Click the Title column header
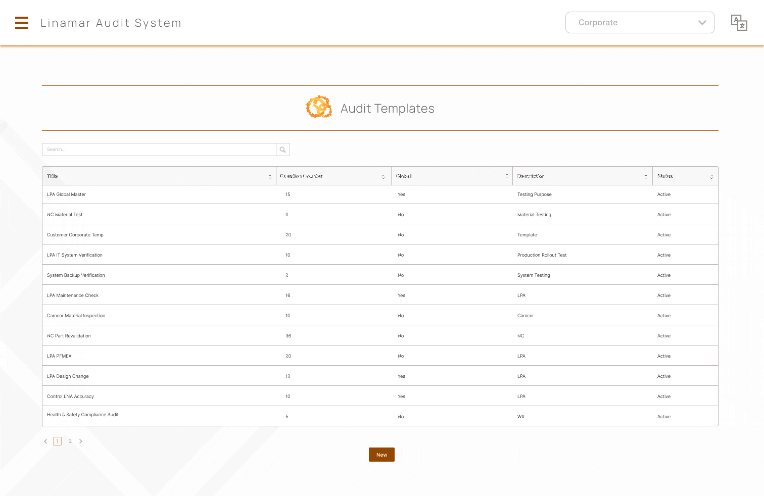 click(159, 176)
